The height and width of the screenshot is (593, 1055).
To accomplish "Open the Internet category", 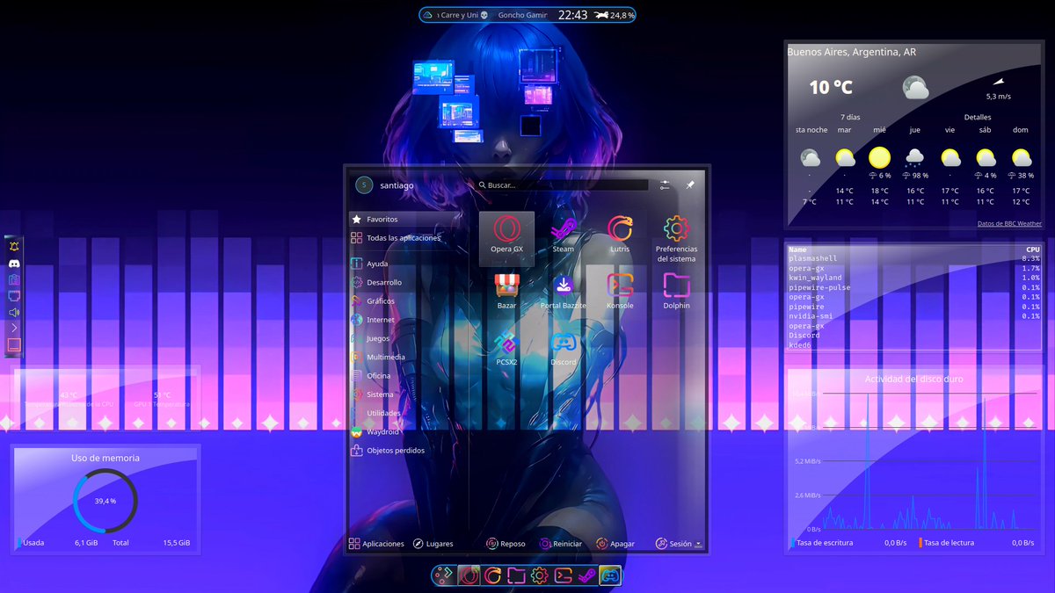I will (406, 320).
